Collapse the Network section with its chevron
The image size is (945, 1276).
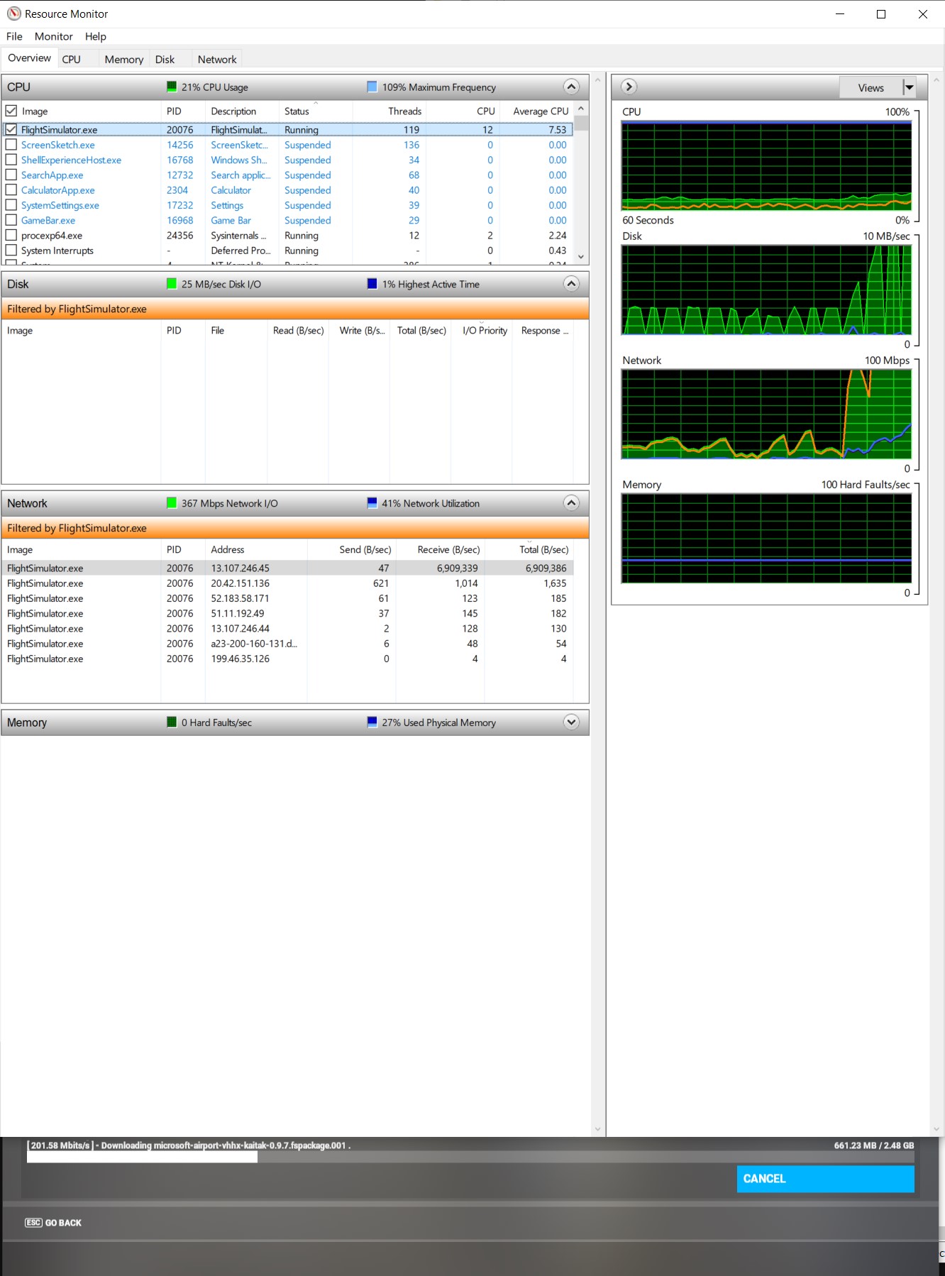coord(571,503)
